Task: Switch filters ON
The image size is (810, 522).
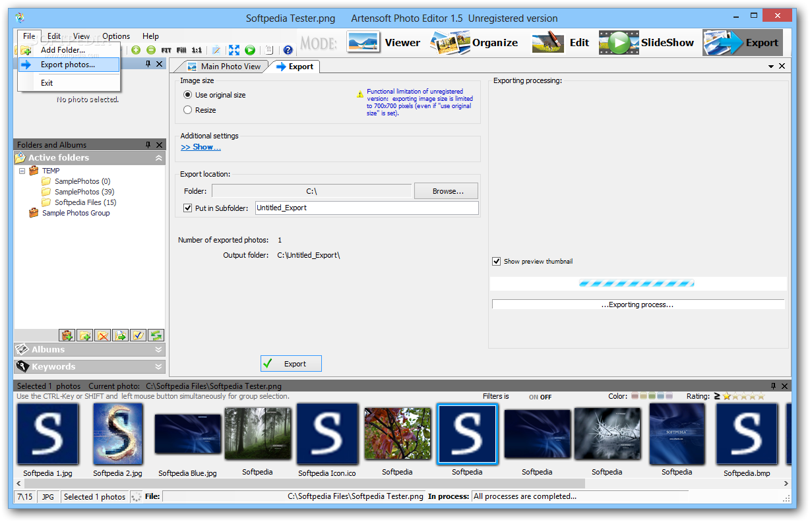Action: [534, 397]
